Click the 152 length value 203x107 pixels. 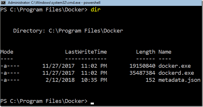pyautogui.click(x=150, y=80)
